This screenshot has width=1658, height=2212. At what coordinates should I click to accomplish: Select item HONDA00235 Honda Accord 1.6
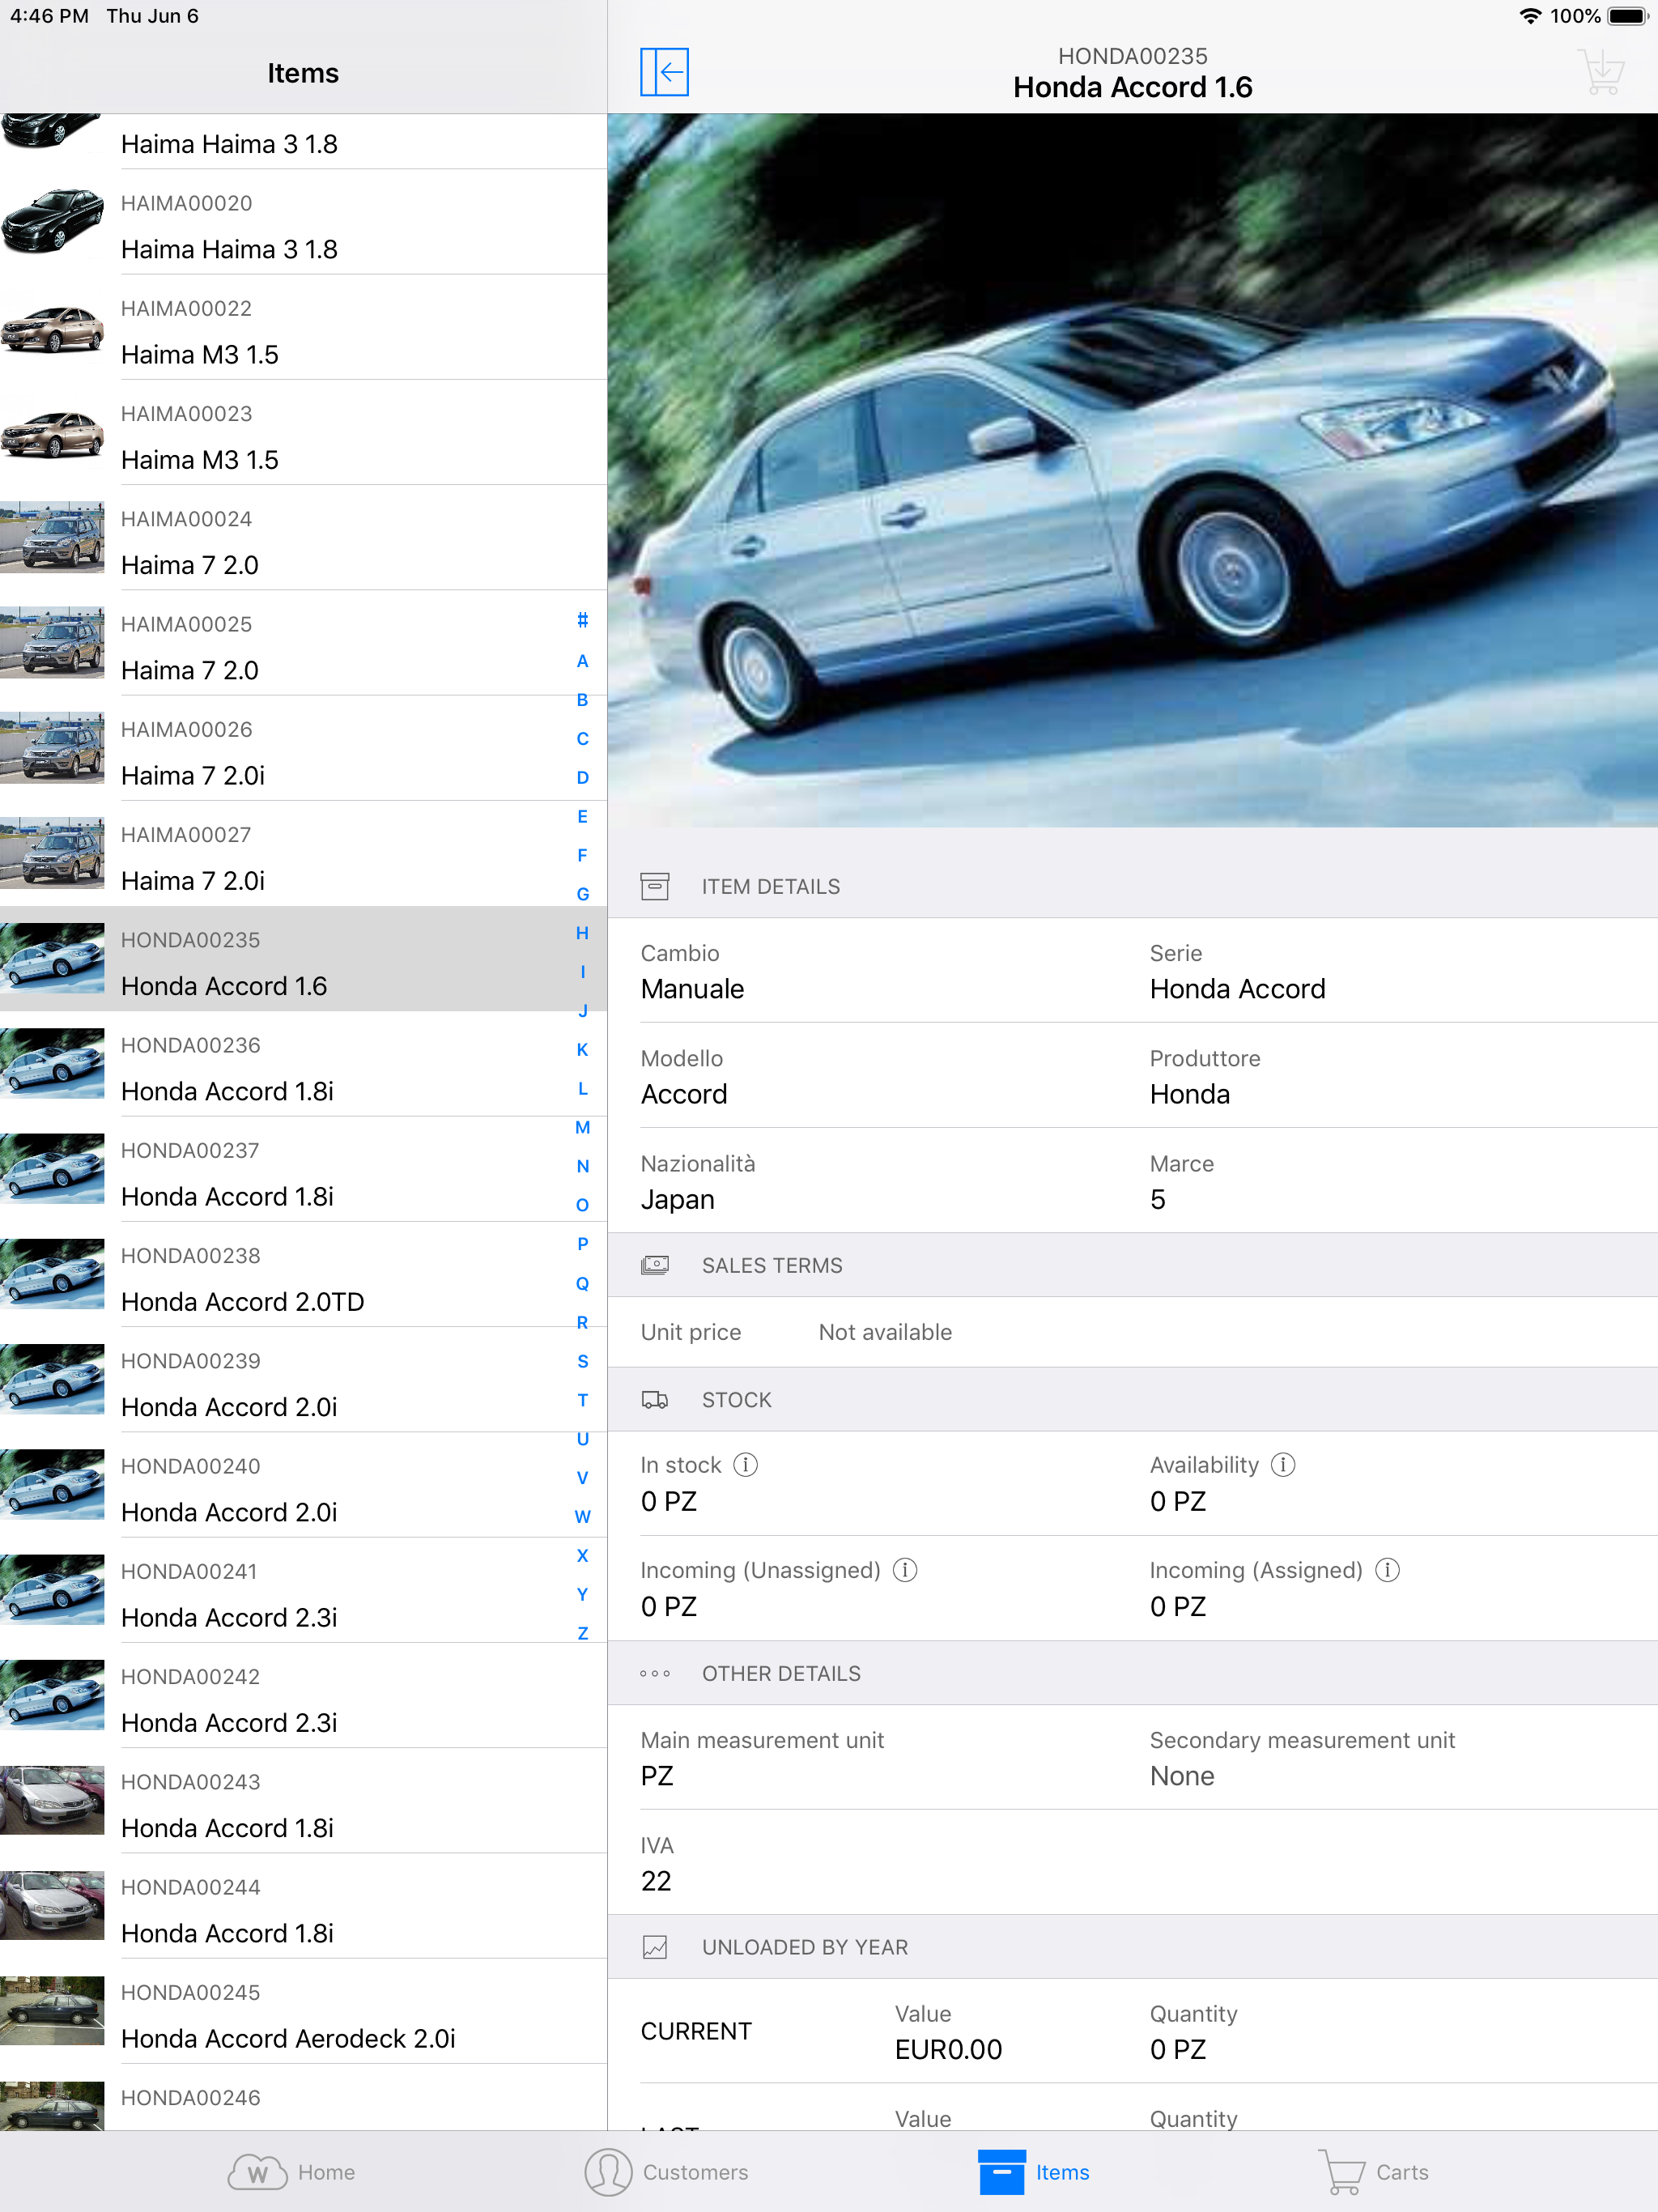(x=303, y=959)
